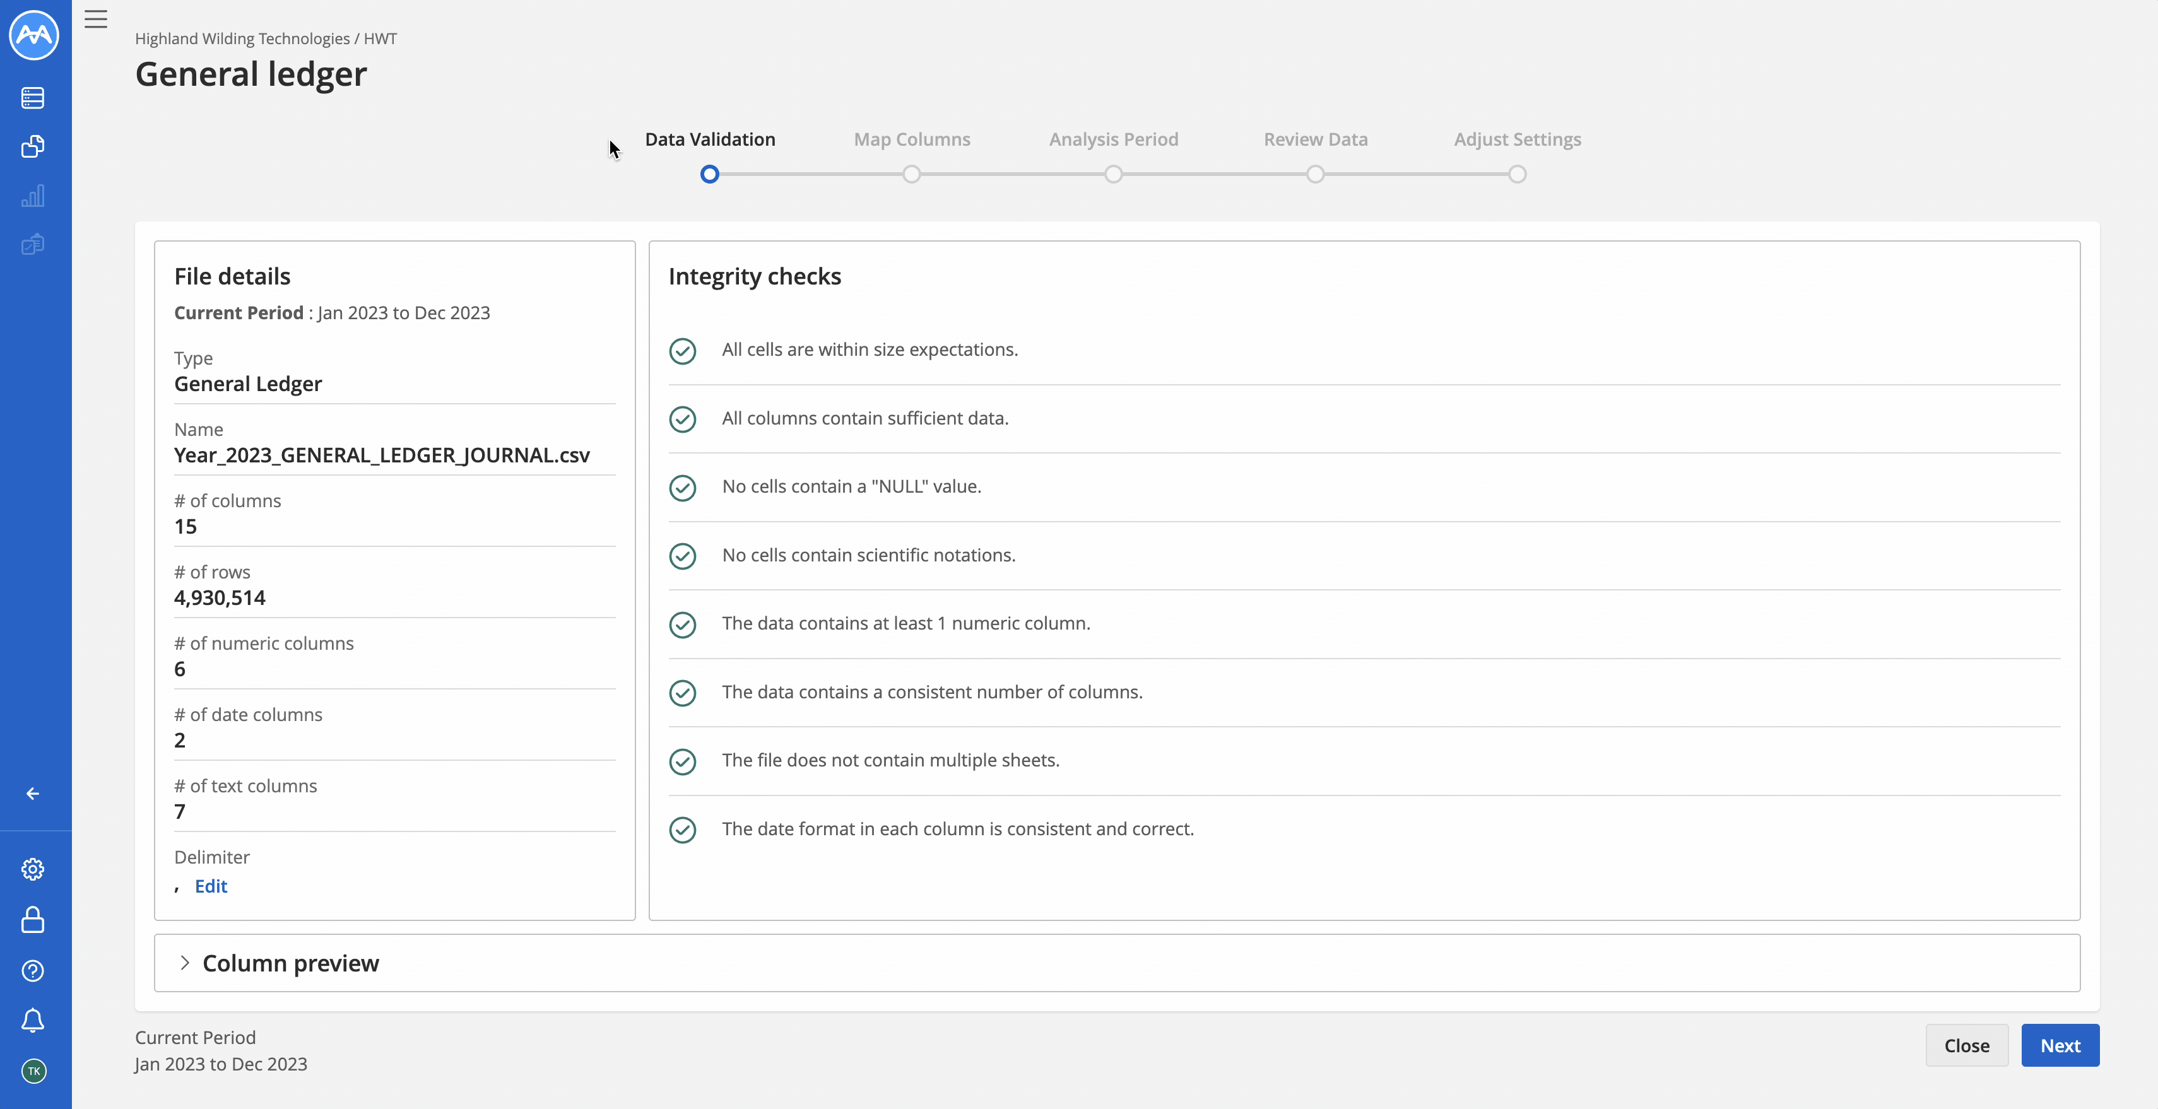Select the numeric columns value 6

pos(179,669)
